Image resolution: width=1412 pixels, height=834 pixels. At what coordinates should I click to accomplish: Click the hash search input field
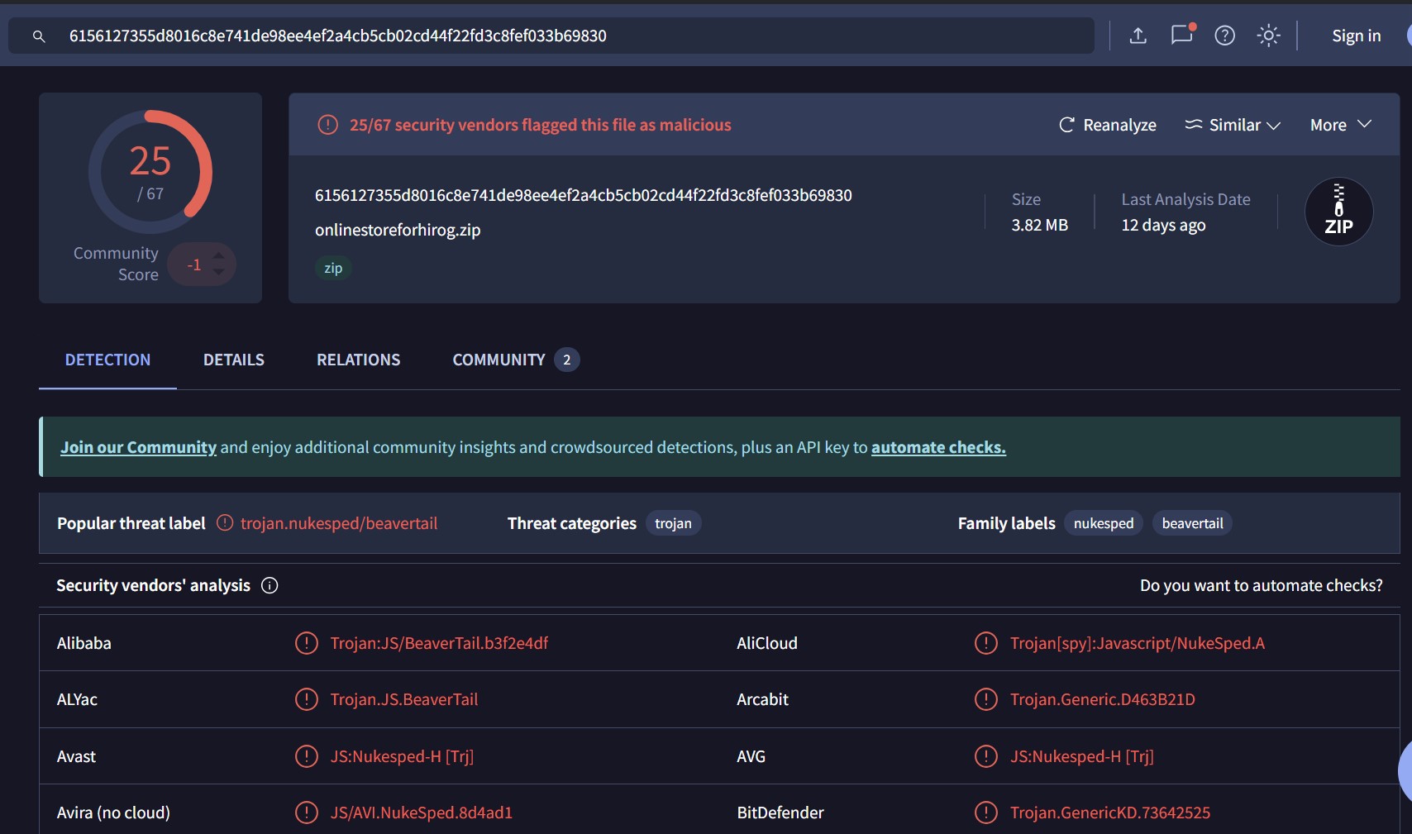click(551, 36)
